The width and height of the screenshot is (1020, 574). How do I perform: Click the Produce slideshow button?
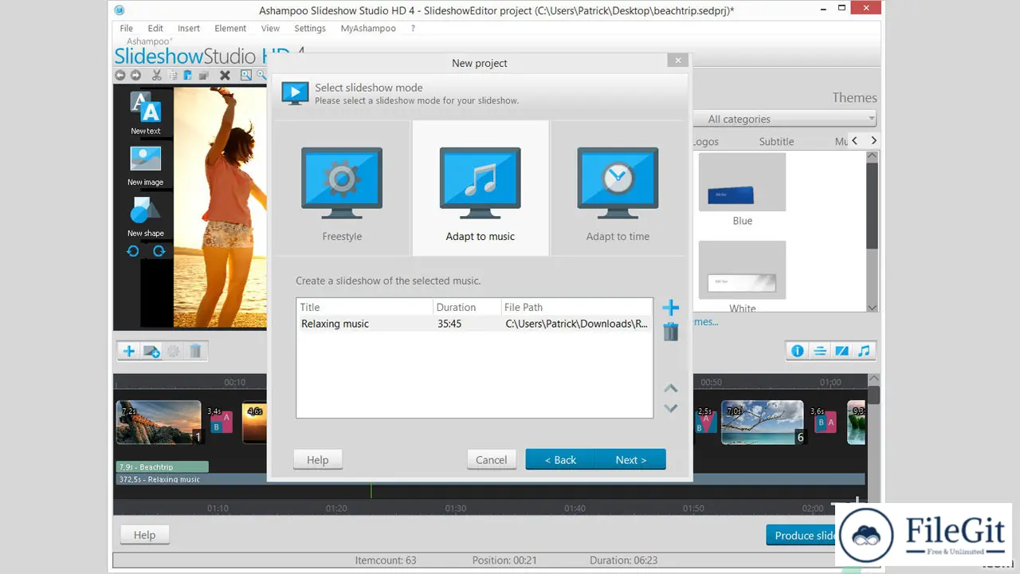(802, 535)
